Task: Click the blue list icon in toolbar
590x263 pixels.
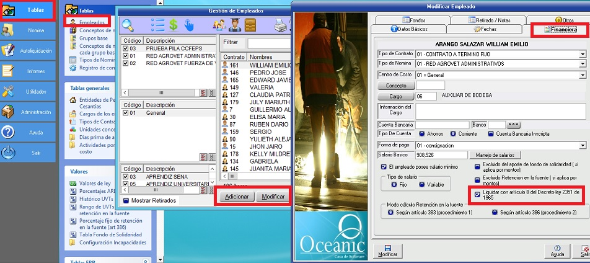Action: (157, 25)
